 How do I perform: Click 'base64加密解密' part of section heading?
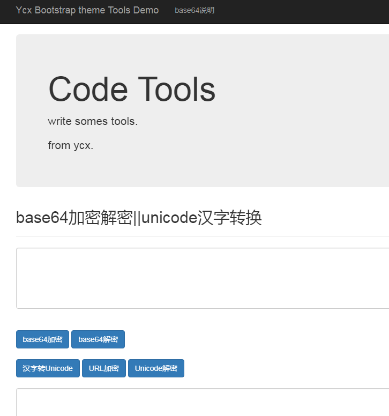coord(74,218)
